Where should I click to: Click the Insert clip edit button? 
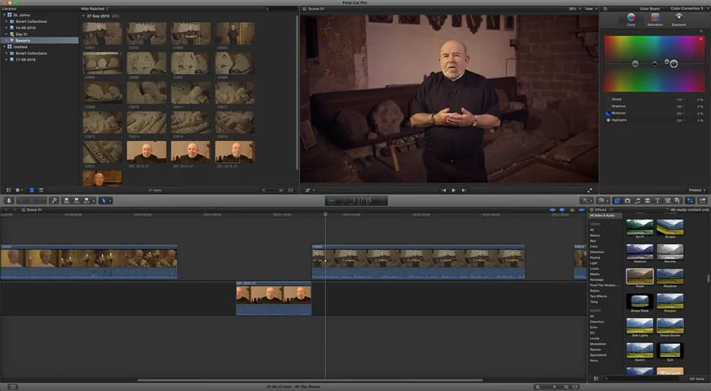point(76,200)
